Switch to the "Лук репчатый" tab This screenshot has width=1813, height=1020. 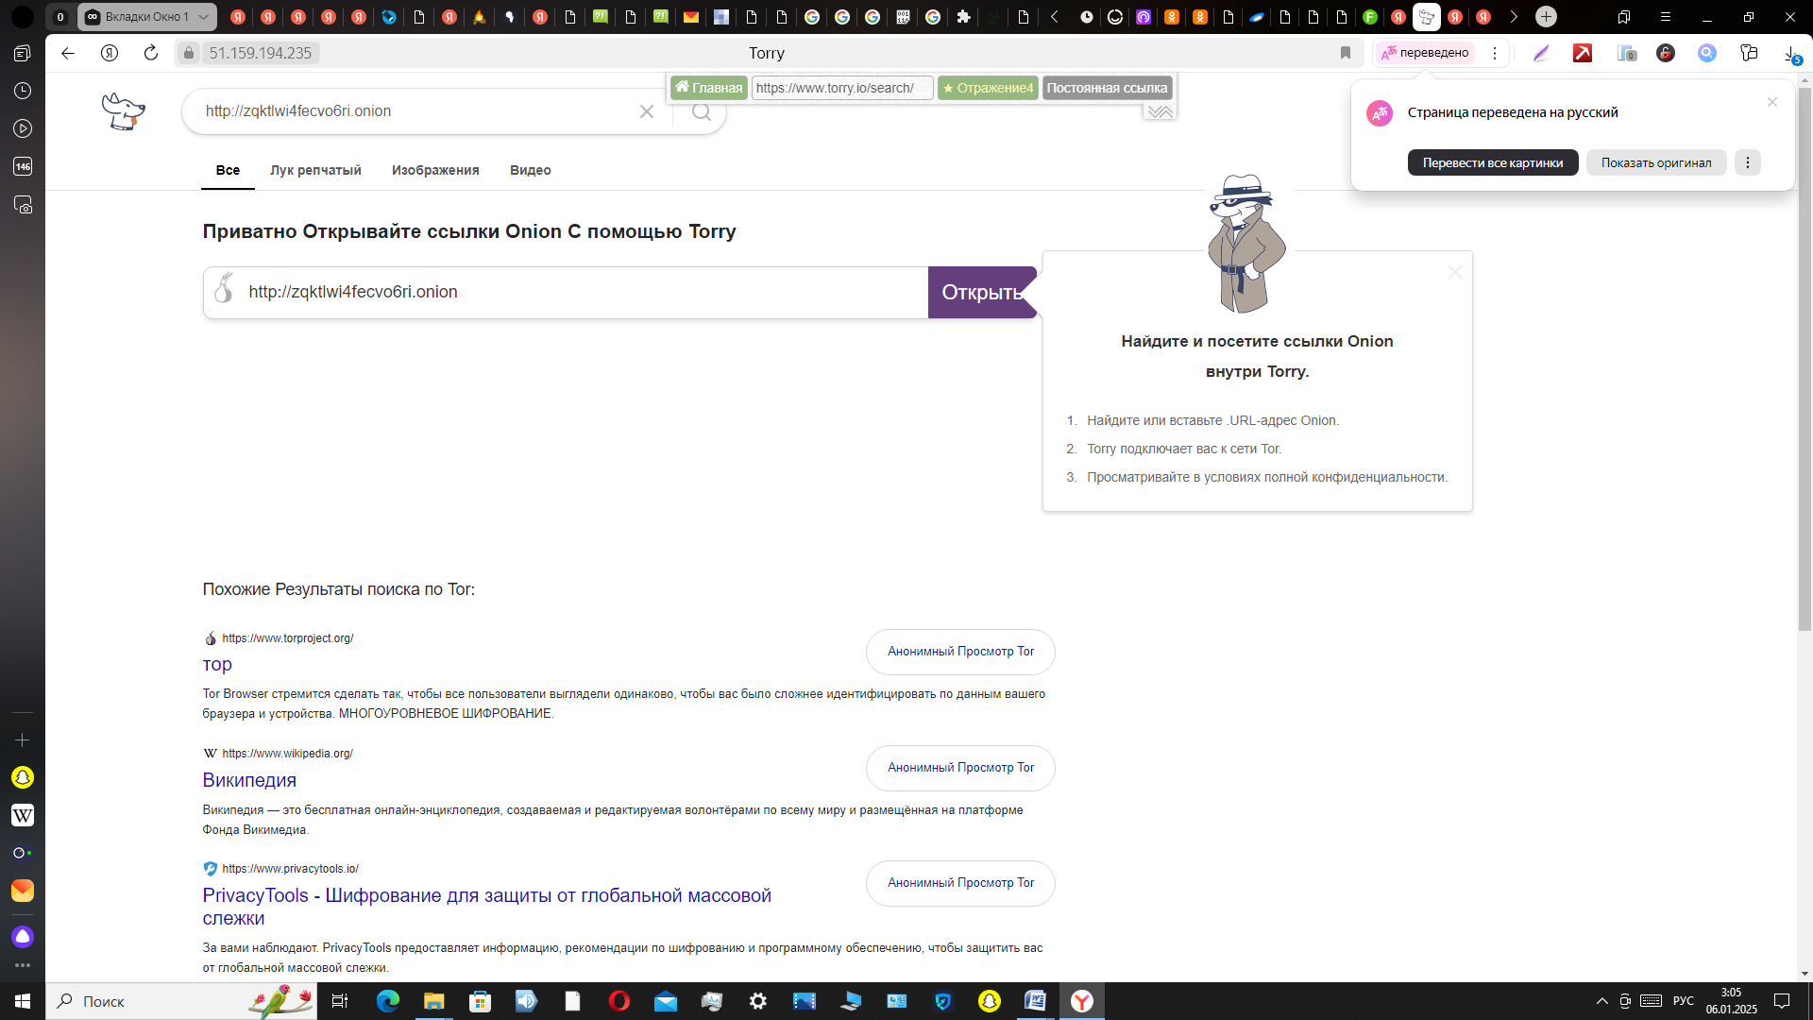[x=315, y=170]
